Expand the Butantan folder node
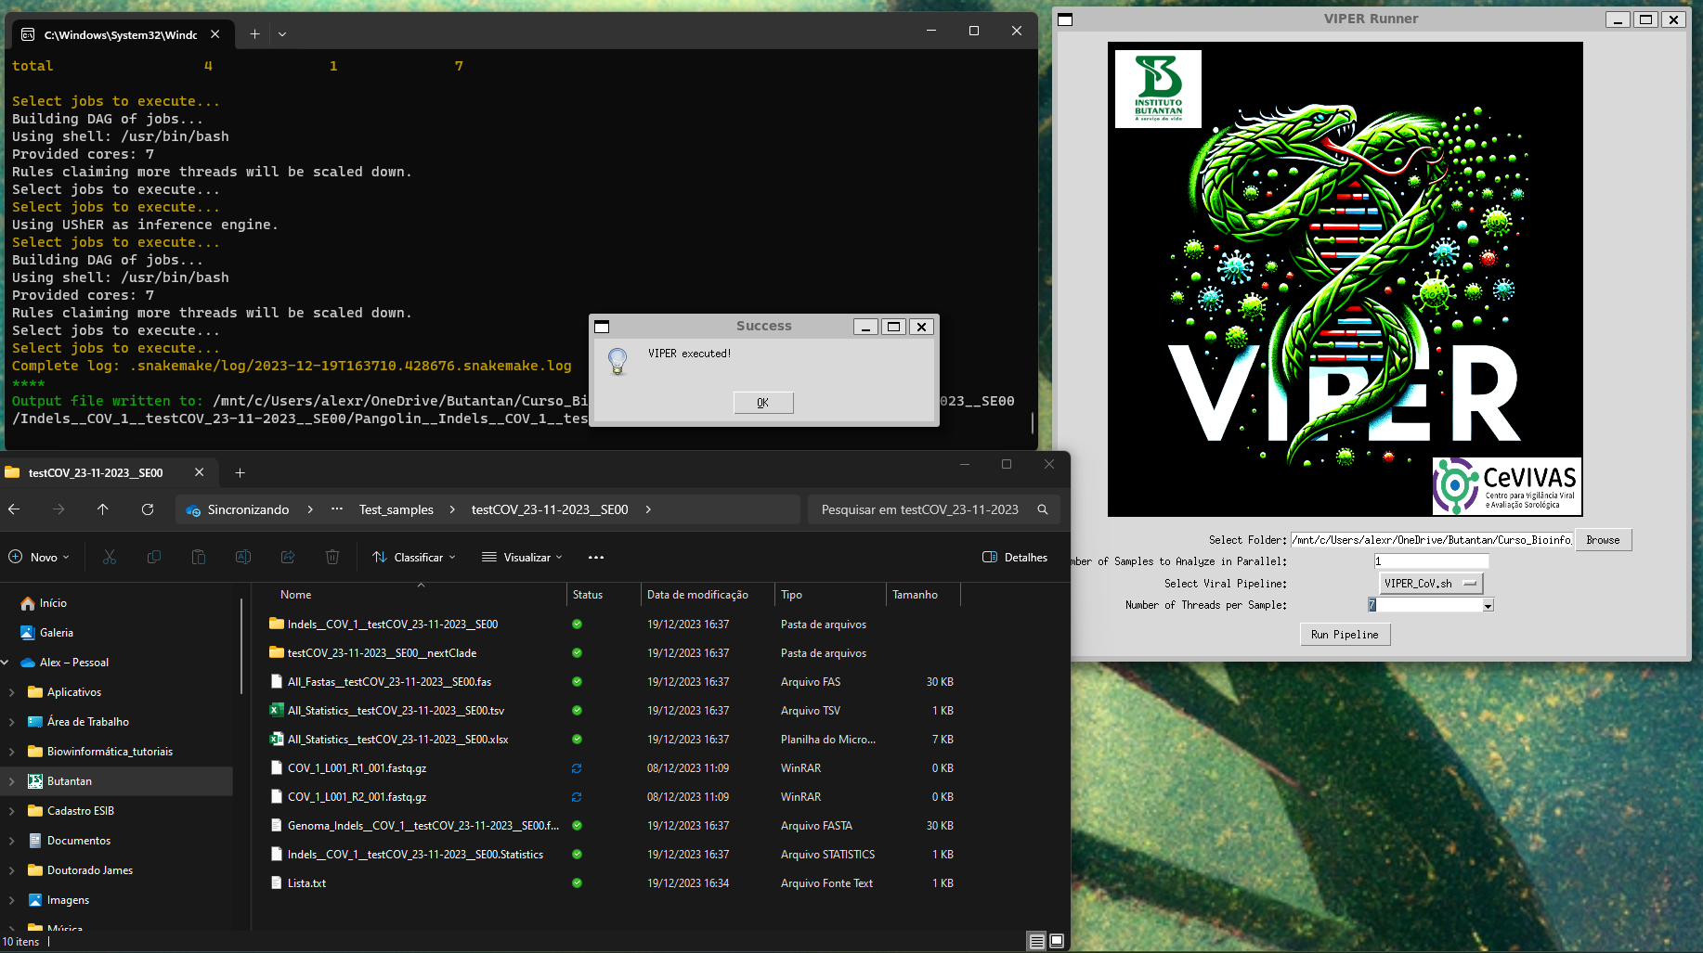Image resolution: width=1703 pixels, height=953 pixels. point(11,781)
